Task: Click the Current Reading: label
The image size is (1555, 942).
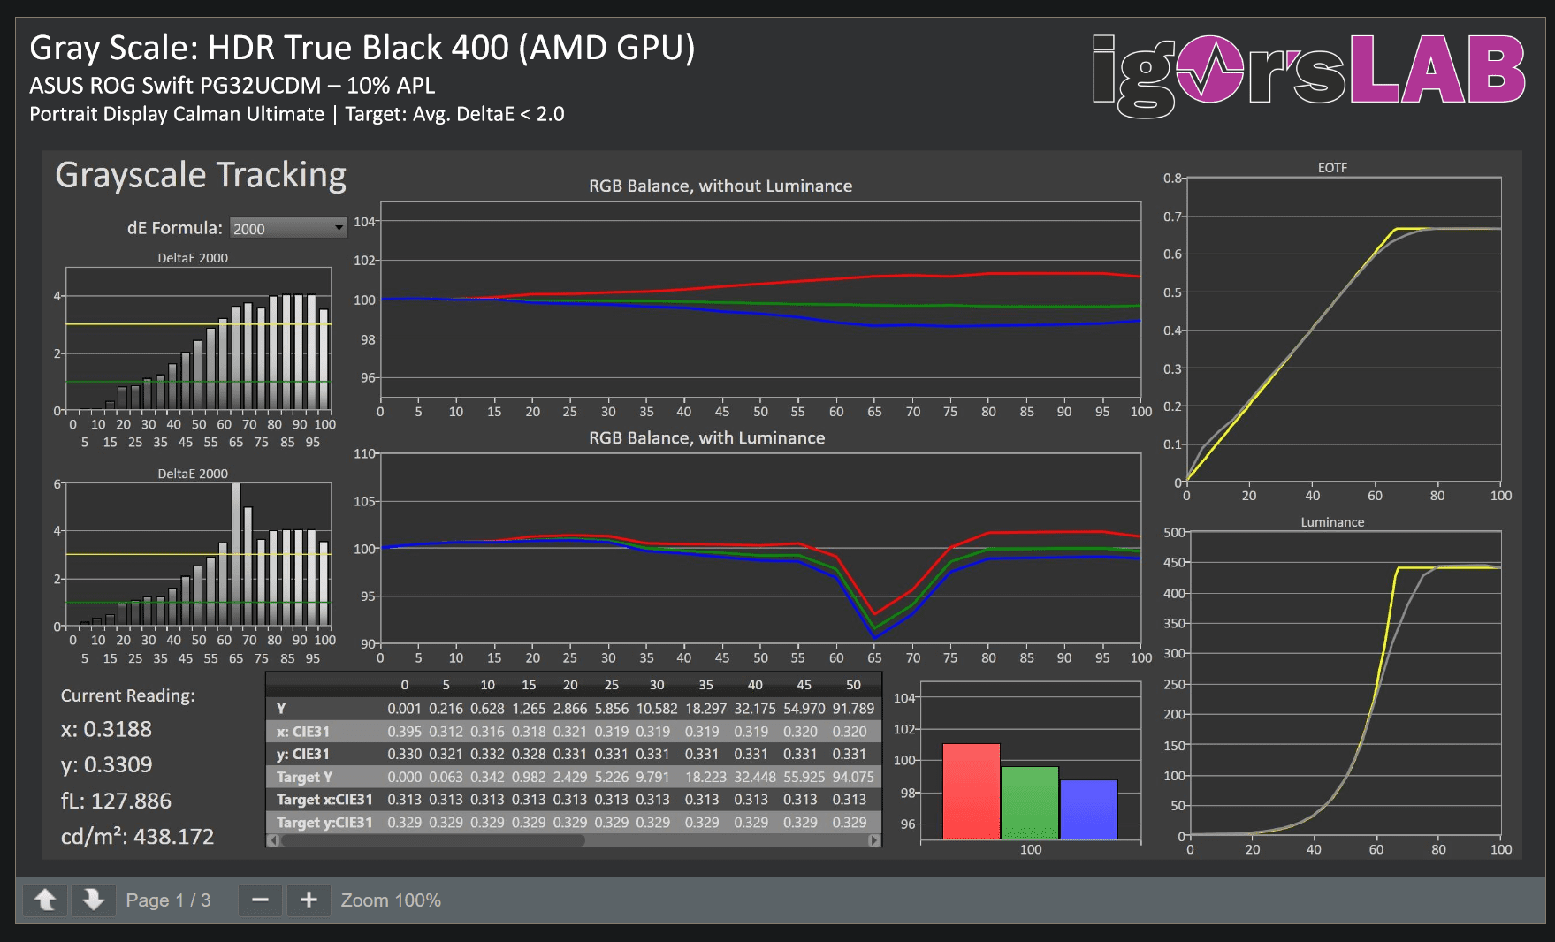Action: coord(128,696)
